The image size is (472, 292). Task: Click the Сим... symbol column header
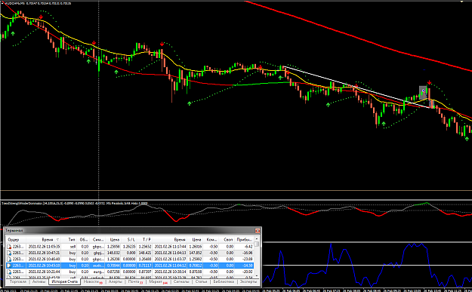97,240
